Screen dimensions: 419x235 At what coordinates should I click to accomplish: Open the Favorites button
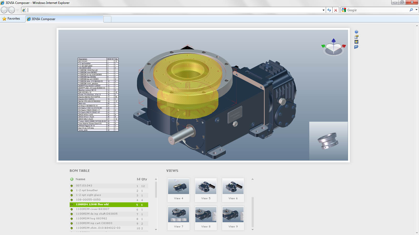pos(11,19)
